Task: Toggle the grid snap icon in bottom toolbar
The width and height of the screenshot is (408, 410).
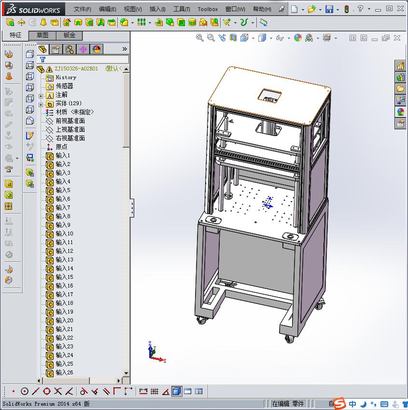Action: pos(155,391)
